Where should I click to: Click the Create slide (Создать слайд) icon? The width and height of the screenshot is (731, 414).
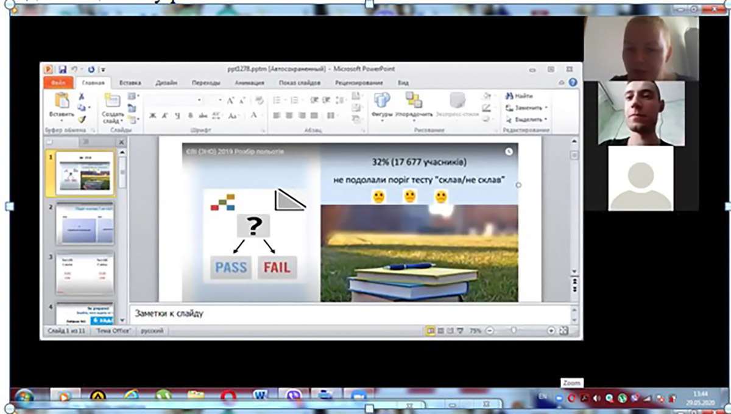[x=112, y=101]
